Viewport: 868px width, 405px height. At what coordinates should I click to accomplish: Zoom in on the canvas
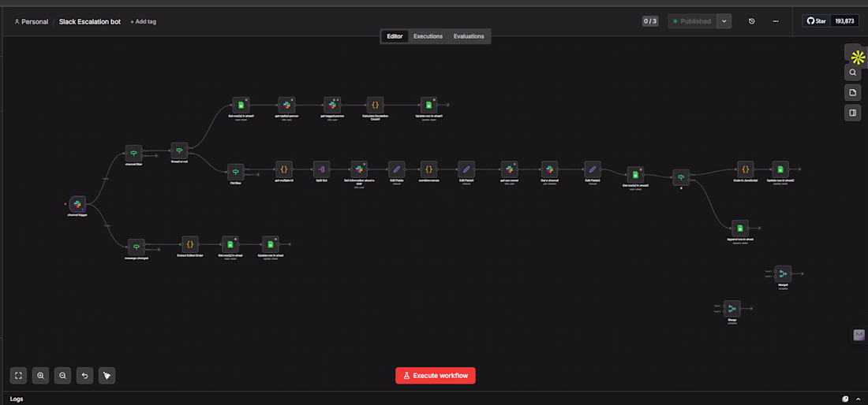(40, 376)
